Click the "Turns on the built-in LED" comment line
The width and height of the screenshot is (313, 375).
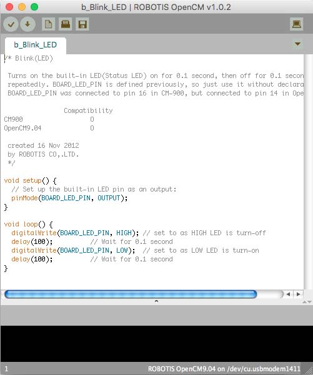click(x=156, y=76)
